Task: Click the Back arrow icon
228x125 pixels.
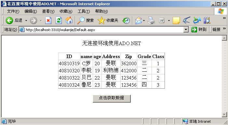Action: [x=9, y=20]
